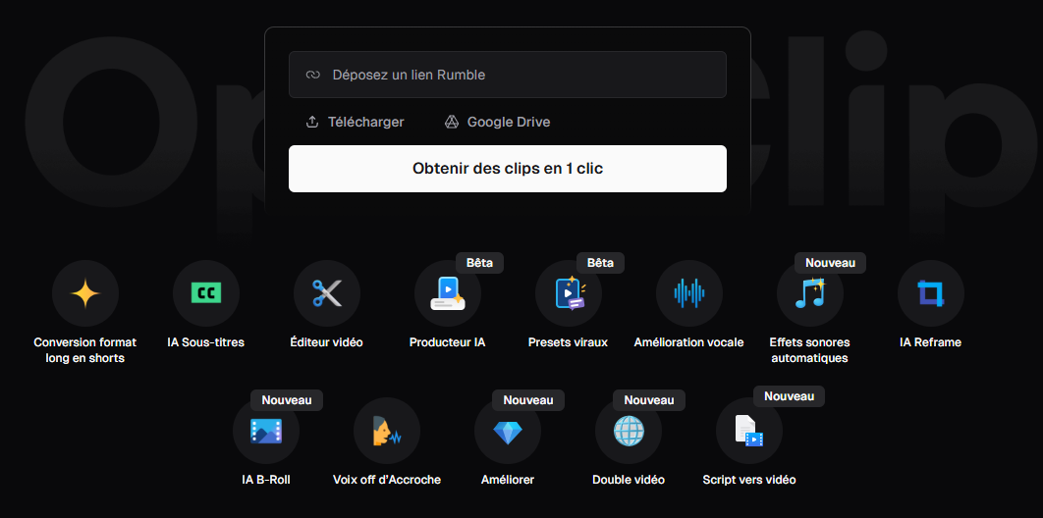Click the Presets viraux text label
1043x518 pixels.
568,342
